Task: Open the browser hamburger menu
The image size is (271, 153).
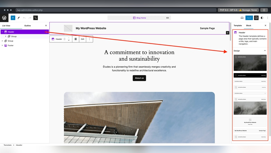Action: [264, 10]
